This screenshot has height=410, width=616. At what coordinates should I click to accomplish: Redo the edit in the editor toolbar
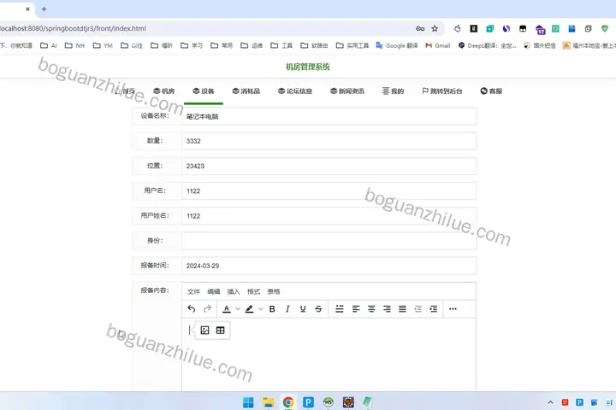[207, 309]
